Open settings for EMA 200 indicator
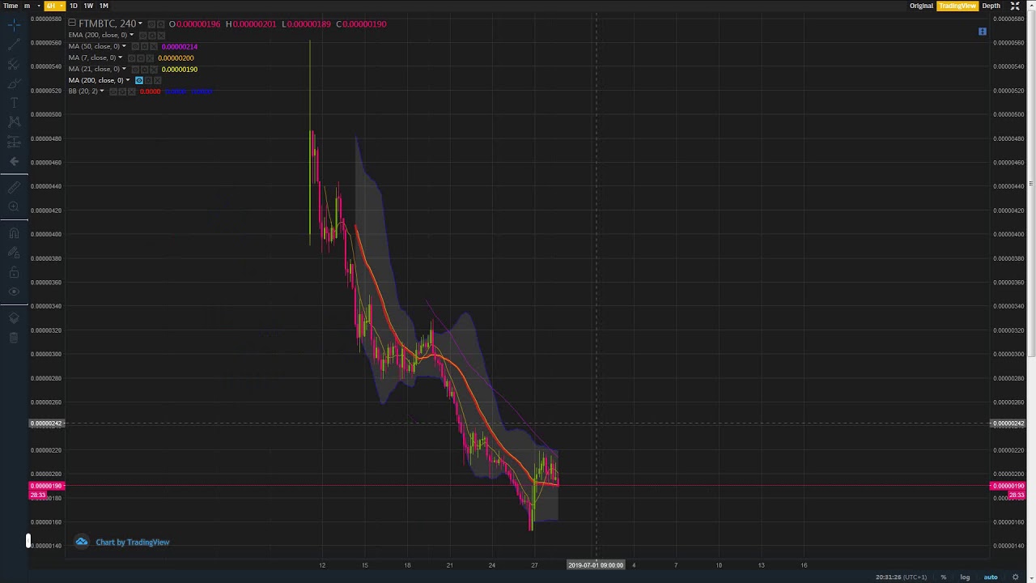Viewport: 1036px width, 583px height. [x=152, y=36]
